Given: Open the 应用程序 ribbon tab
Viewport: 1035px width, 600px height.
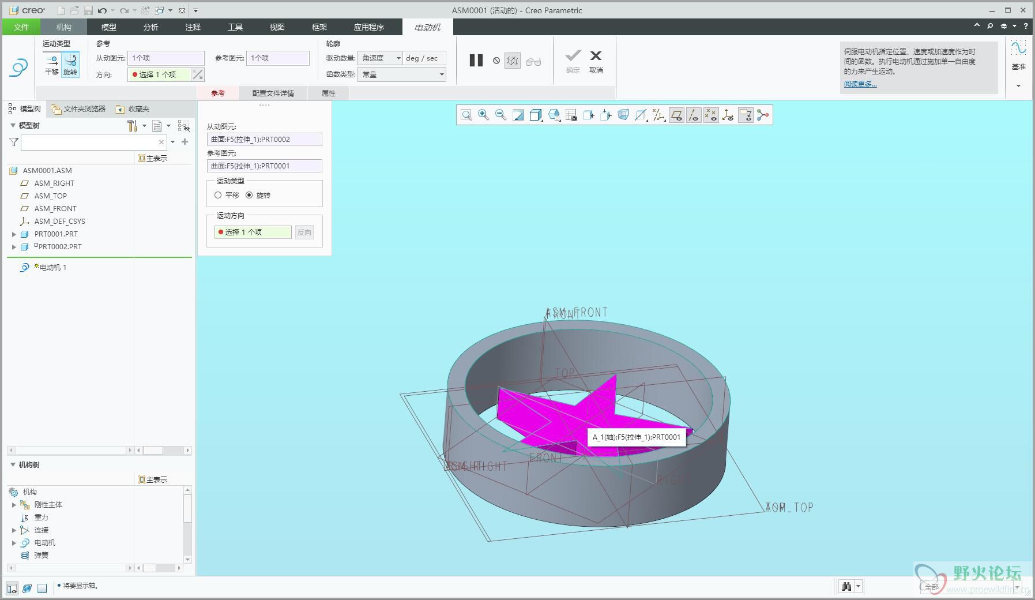Looking at the screenshot, I should point(369,27).
